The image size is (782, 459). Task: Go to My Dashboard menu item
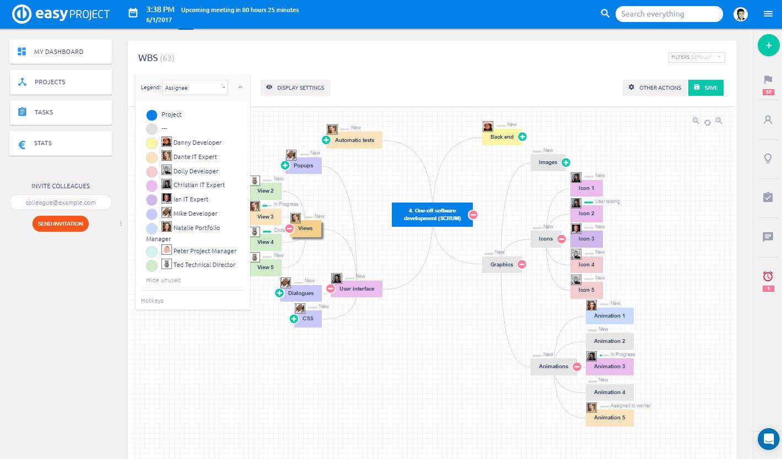point(61,52)
